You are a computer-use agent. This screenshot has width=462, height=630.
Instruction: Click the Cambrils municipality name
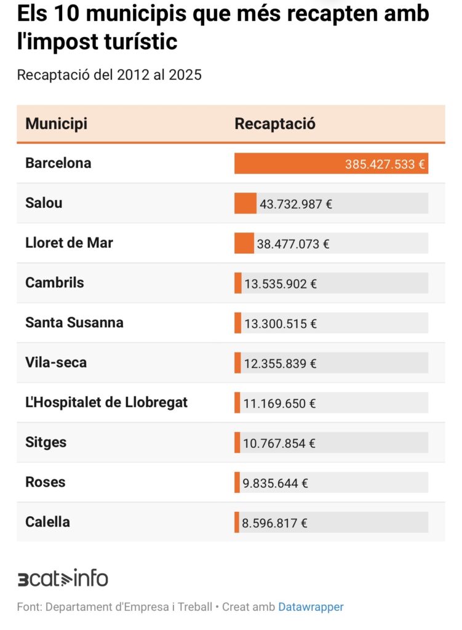55,283
